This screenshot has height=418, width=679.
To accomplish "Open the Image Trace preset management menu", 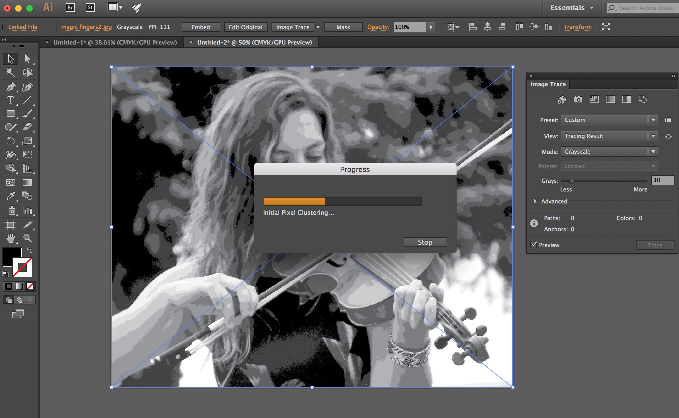I will pyautogui.click(x=668, y=120).
